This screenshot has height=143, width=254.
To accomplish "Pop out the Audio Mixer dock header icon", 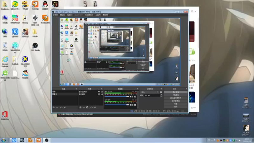I will tap(137, 89).
